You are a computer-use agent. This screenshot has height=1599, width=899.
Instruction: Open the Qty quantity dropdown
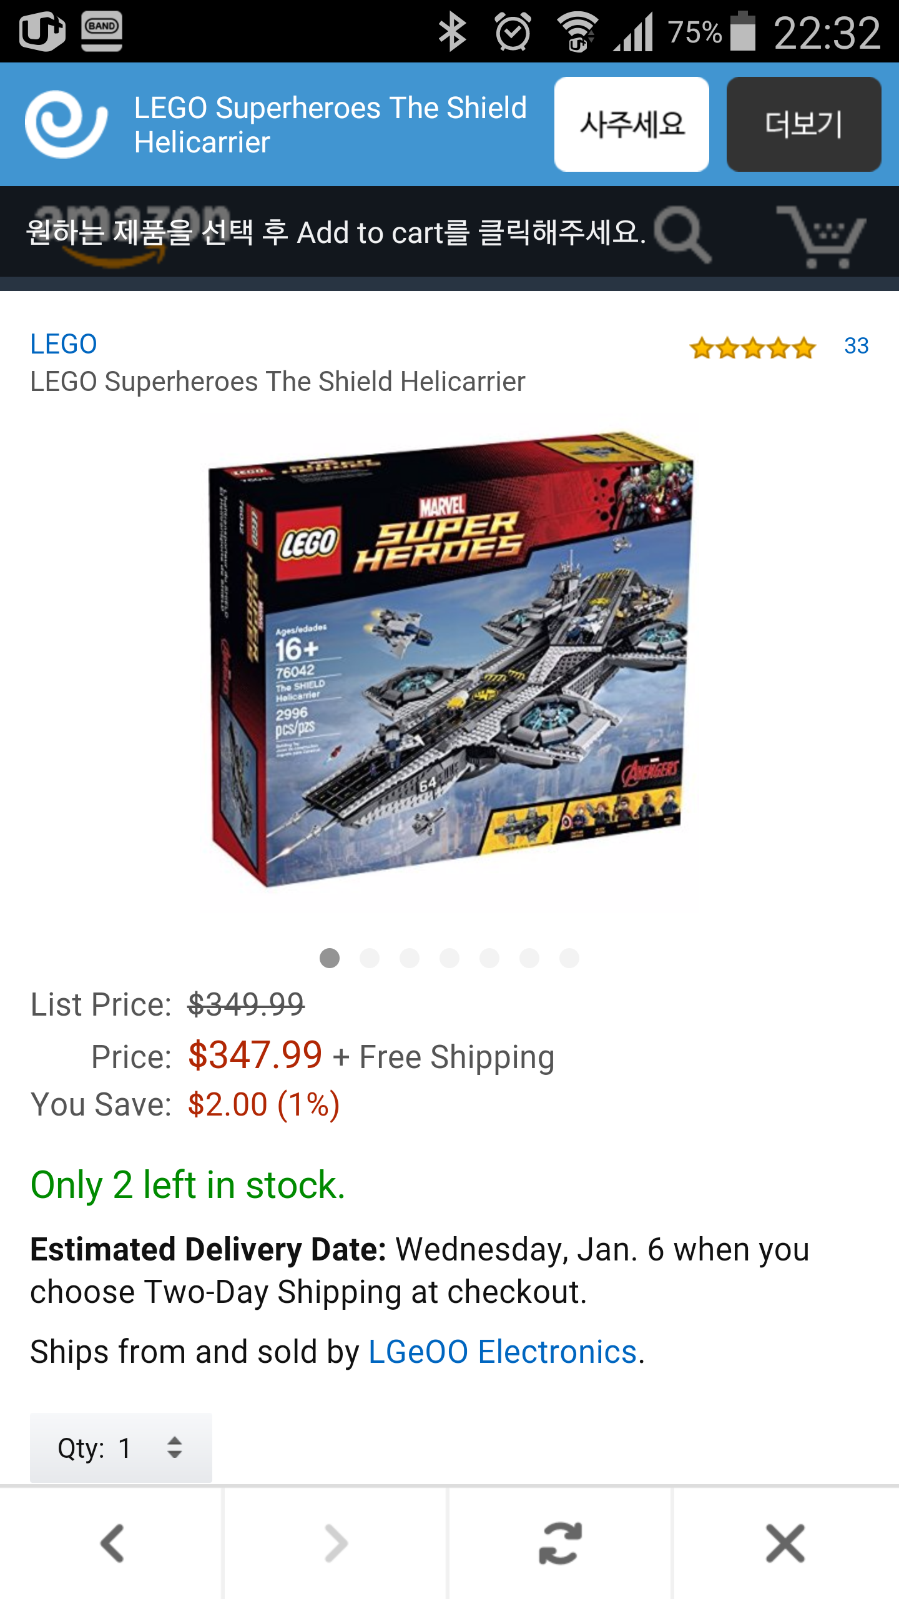[121, 1448]
